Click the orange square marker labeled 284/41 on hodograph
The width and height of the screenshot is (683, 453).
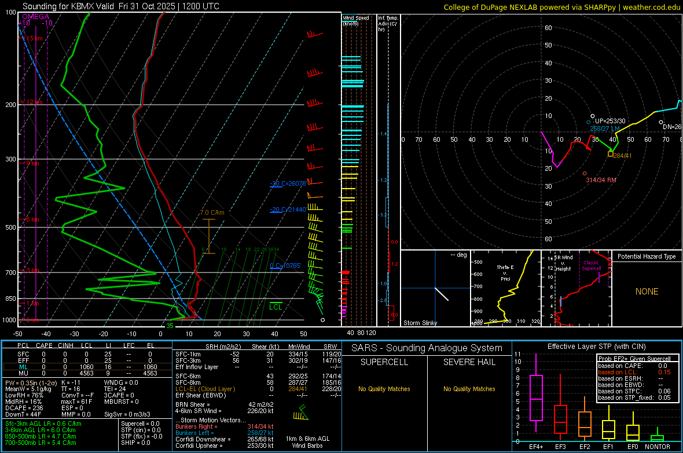pyautogui.click(x=611, y=154)
